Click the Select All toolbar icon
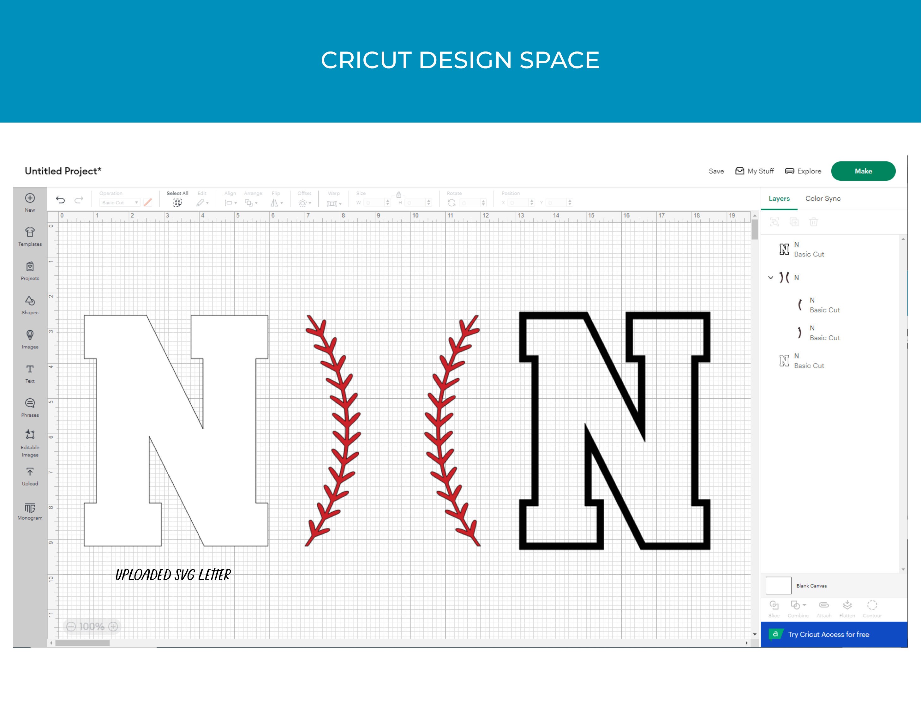This screenshot has height=724, width=921. click(x=177, y=202)
